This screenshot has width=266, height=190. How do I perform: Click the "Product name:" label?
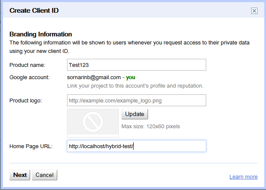click(x=27, y=65)
